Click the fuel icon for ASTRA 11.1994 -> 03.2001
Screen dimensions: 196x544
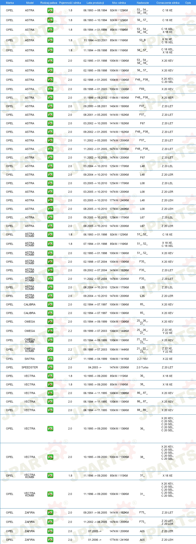tap(50, 40)
